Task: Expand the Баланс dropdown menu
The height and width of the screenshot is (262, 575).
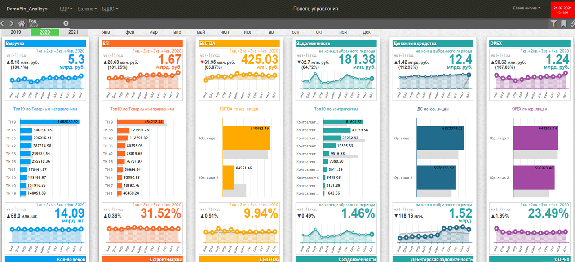Action: click(x=87, y=9)
